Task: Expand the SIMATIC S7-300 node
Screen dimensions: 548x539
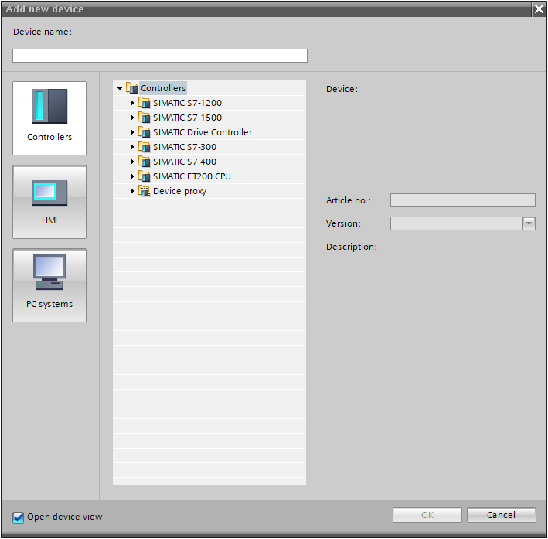Action: (132, 147)
